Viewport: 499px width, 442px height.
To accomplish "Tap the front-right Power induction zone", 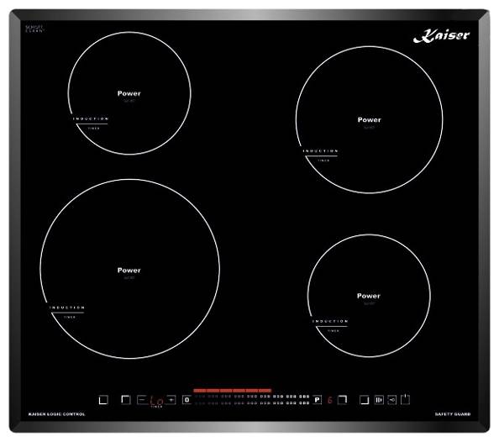I will click(369, 296).
